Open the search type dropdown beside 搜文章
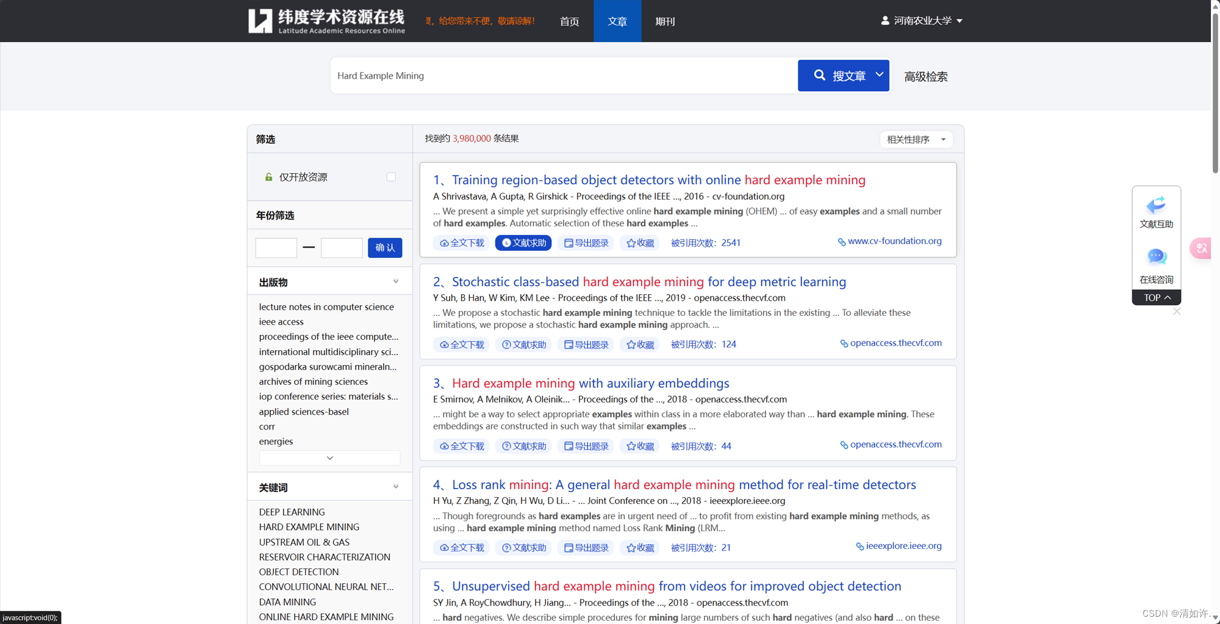This screenshot has height=624, width=1220. tap(879, 75)
